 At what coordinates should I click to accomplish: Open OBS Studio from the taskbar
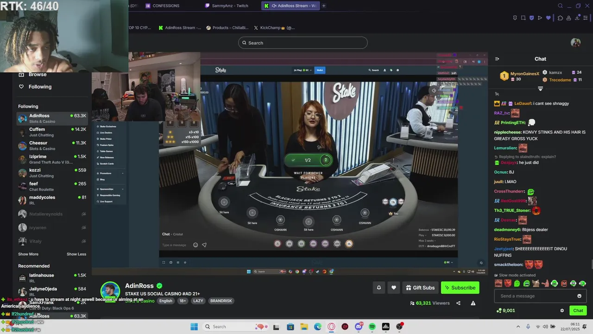pos(399,327)
